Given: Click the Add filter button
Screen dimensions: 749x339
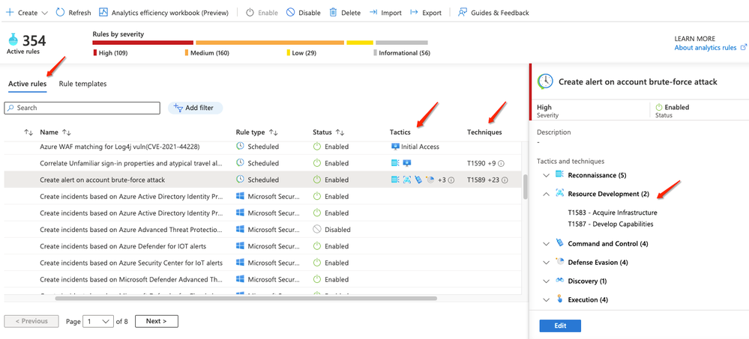Looking at the screenshot, I should 195,108.
